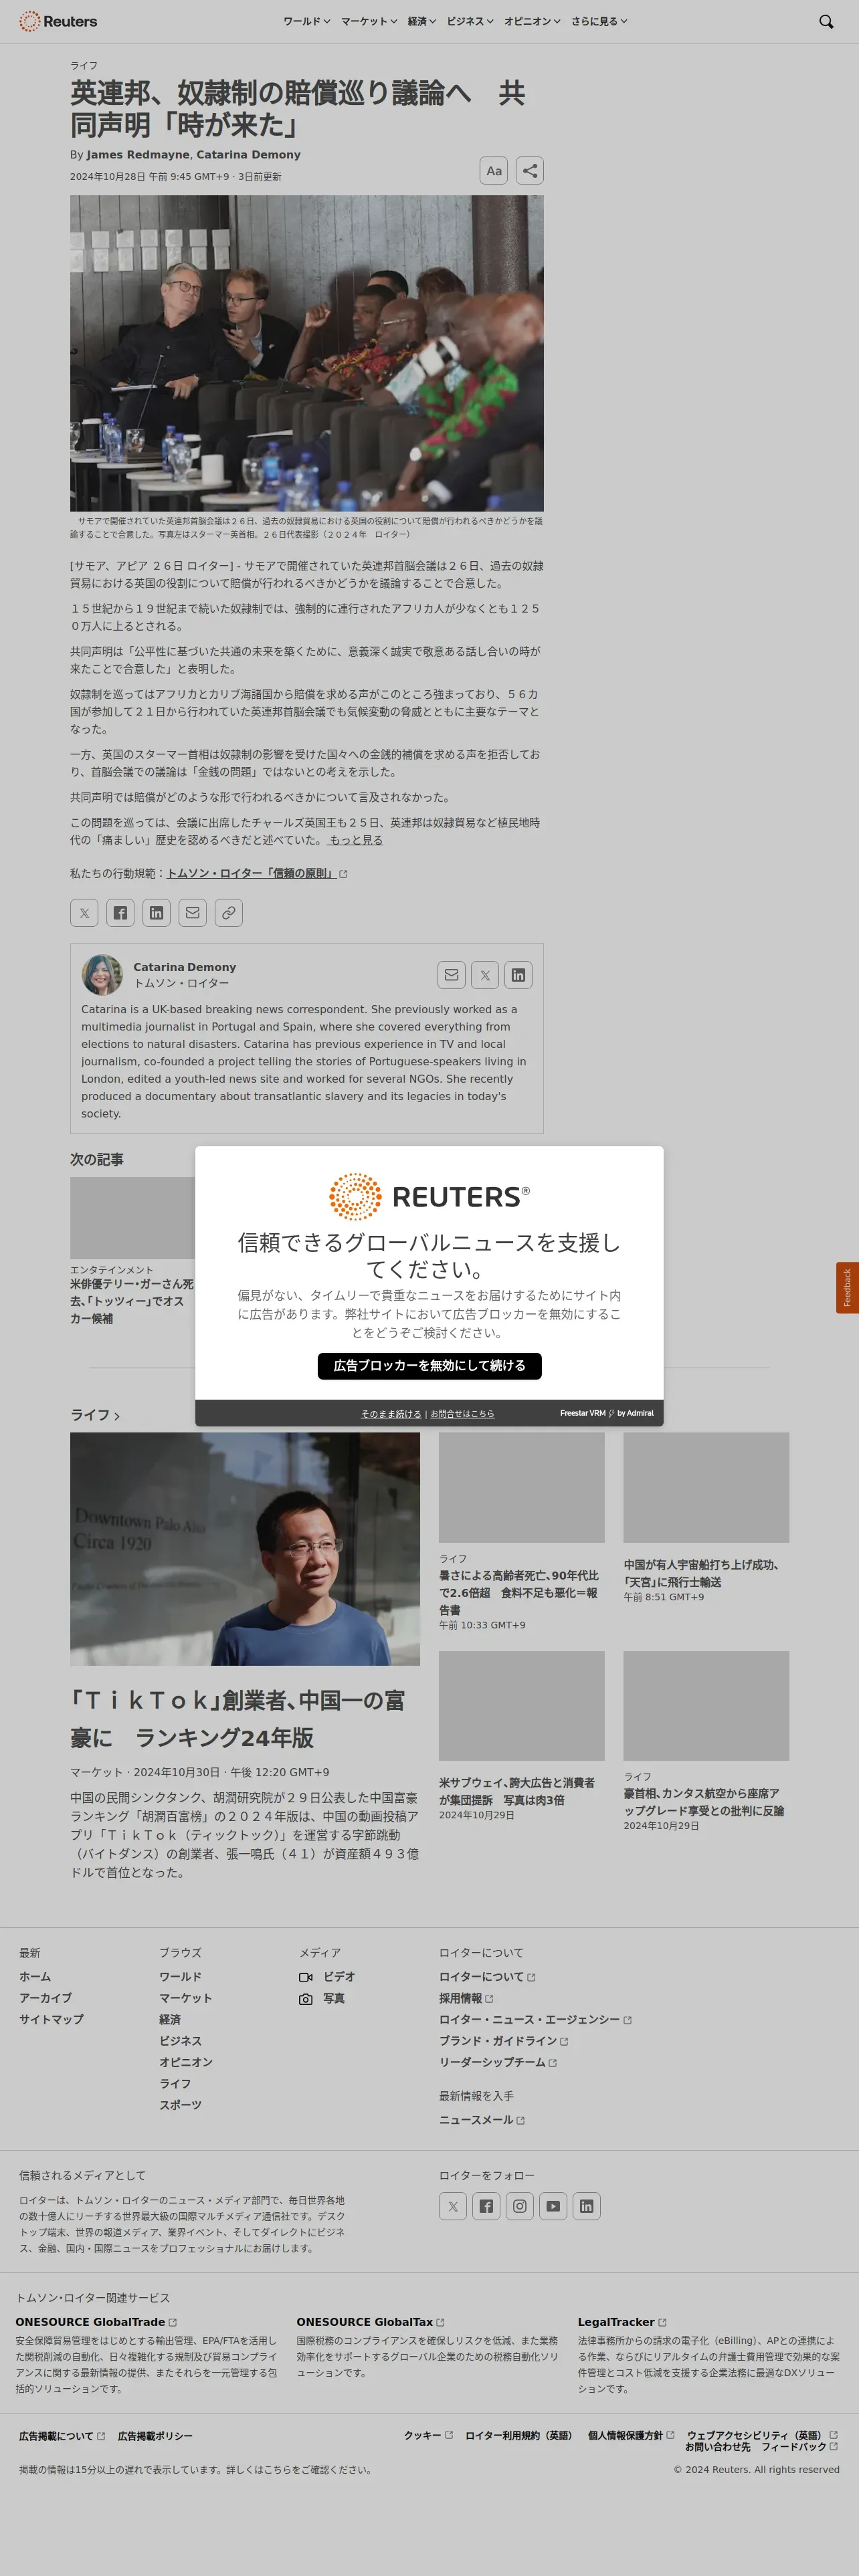Expand the ビジネス menu
The width and height of the screenshot is (859, 2576).
(470, 21)
